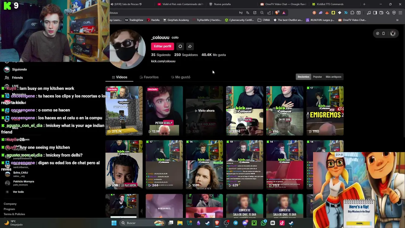Open OBS Studio from taskbar
Screen dimensions: 405x228
coord(226,223)
